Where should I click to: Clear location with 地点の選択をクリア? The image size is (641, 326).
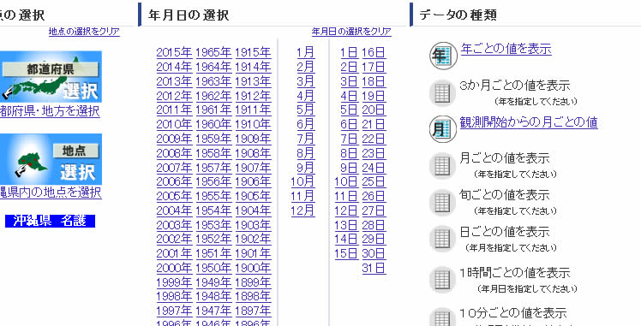[84, 32]
